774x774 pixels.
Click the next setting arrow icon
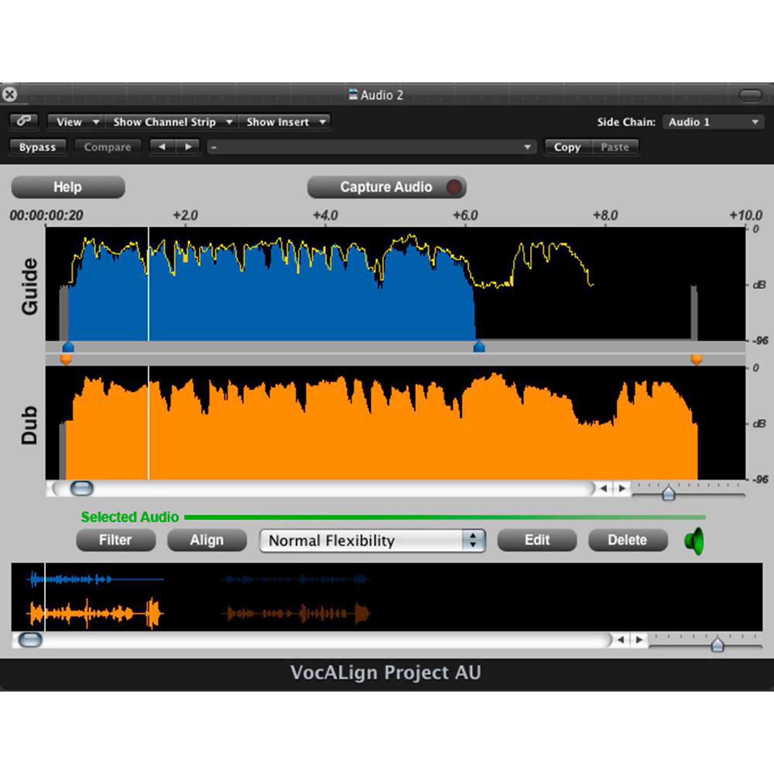pyautogui.click(x=188, y=147)
